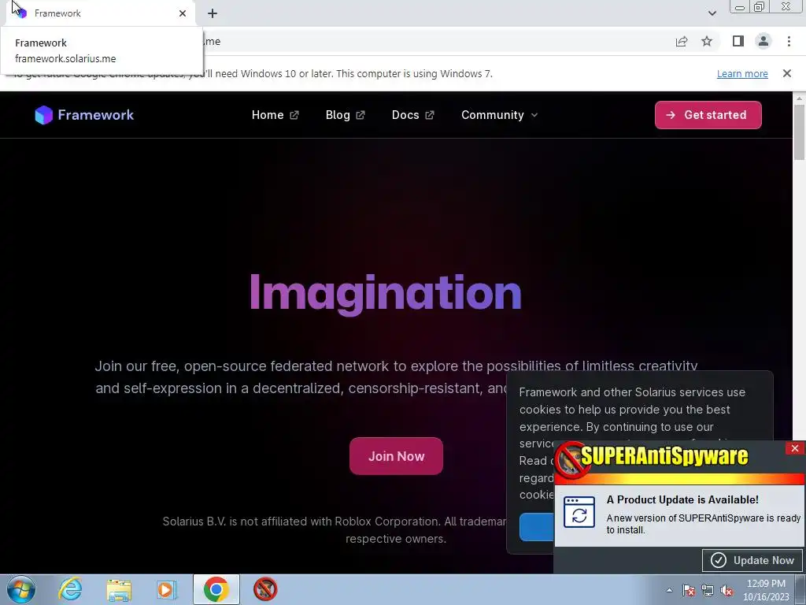This screenshot has height=605, width=806.
Task: Open File Explorer from taskbar
Action: coord(119,589)
